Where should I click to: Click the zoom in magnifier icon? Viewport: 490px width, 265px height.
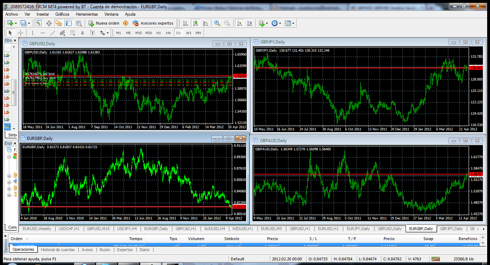pyautogui.click(x=217, y=23)
